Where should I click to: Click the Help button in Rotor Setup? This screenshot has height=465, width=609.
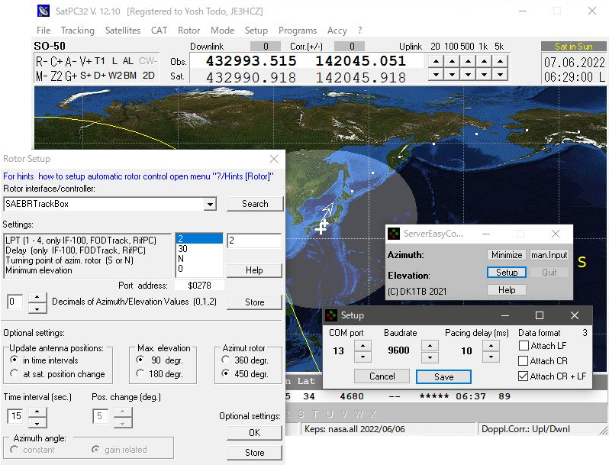click(254, 270)
